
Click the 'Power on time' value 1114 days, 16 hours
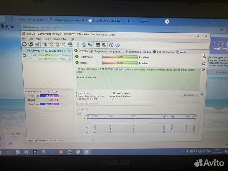click(x=120, y=93)
